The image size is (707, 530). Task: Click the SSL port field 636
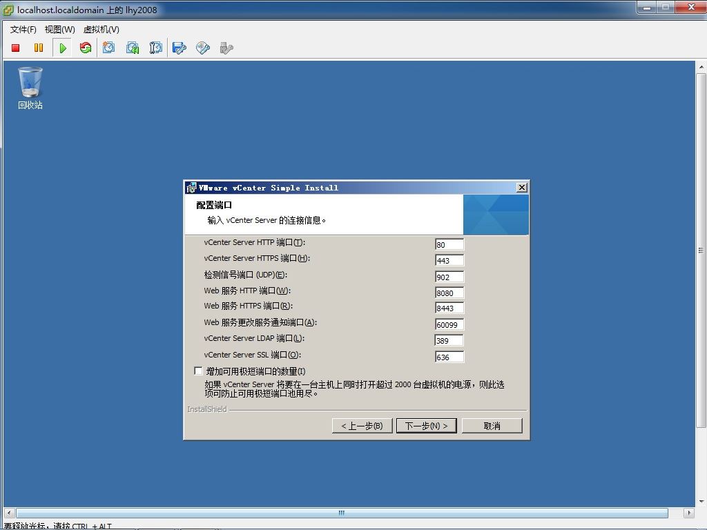(449, 357)
